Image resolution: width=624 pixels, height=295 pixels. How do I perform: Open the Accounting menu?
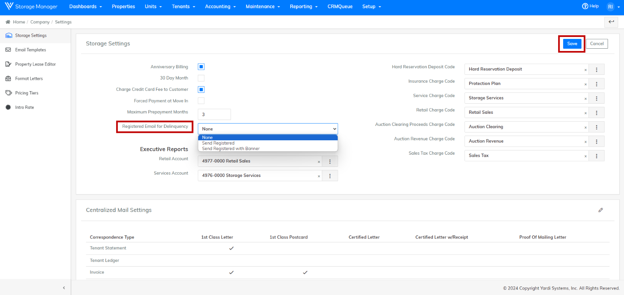[220, 7]
